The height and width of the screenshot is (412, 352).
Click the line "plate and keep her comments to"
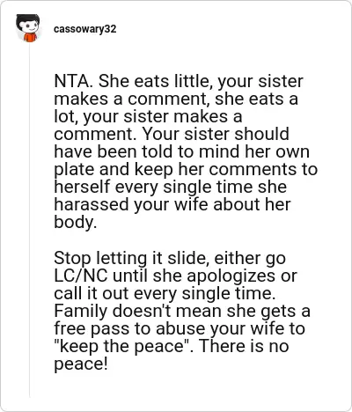pyautogui.click(x=186, y=170)
